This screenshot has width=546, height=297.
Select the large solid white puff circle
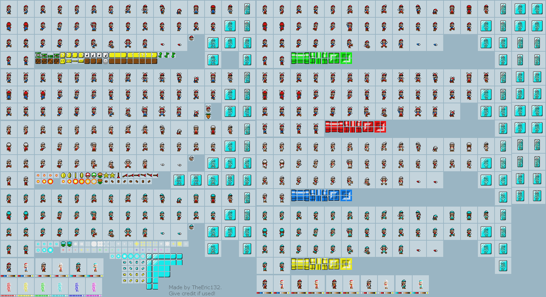coord(94,244)
